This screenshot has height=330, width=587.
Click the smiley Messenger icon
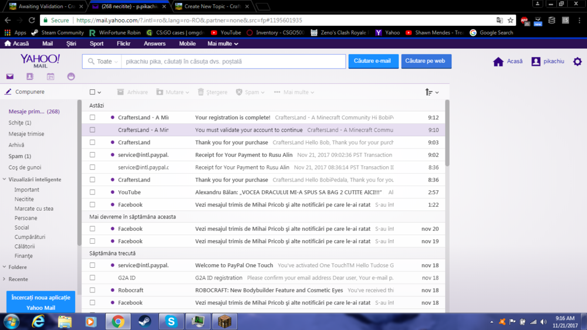pos(71,76)
